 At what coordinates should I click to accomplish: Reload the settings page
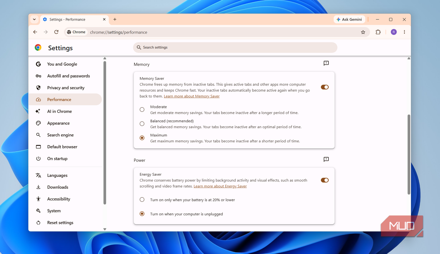tap(57, 32)
